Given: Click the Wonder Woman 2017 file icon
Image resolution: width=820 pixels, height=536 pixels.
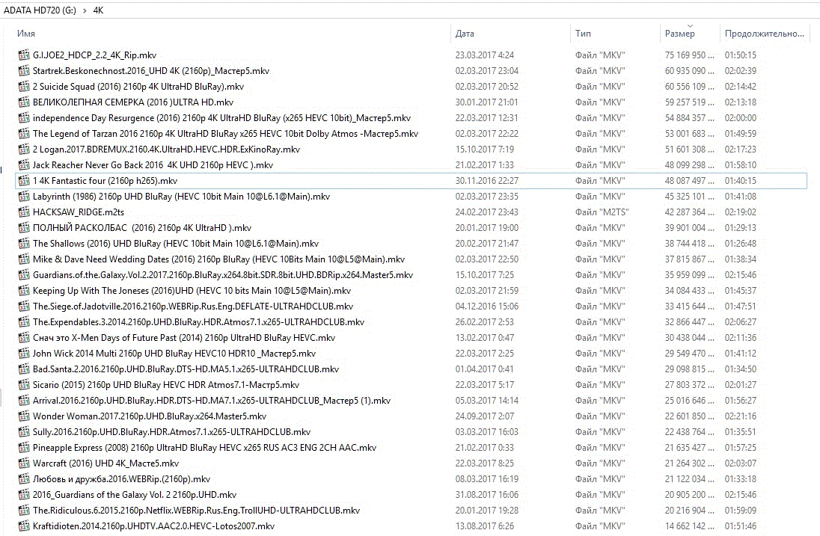Looking at the screenshot, I should click(24, 416).
